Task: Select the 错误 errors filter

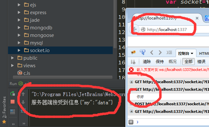Action: click(x=201, y=62)
